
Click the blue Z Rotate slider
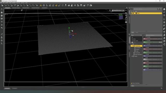coord(153,56)
